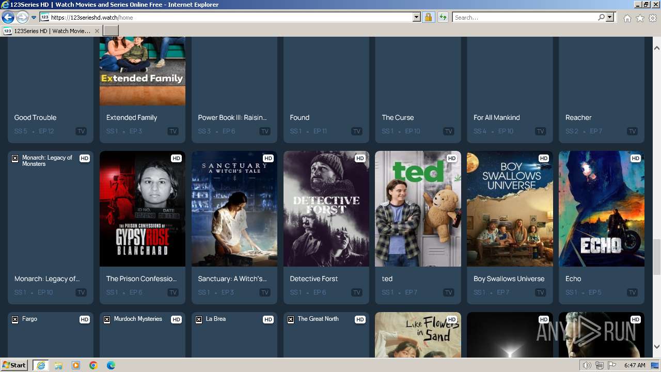The width and height of the screenshot is (661, 372).
Task: Open a new blank tab
Action: click(x=111, y=30)
